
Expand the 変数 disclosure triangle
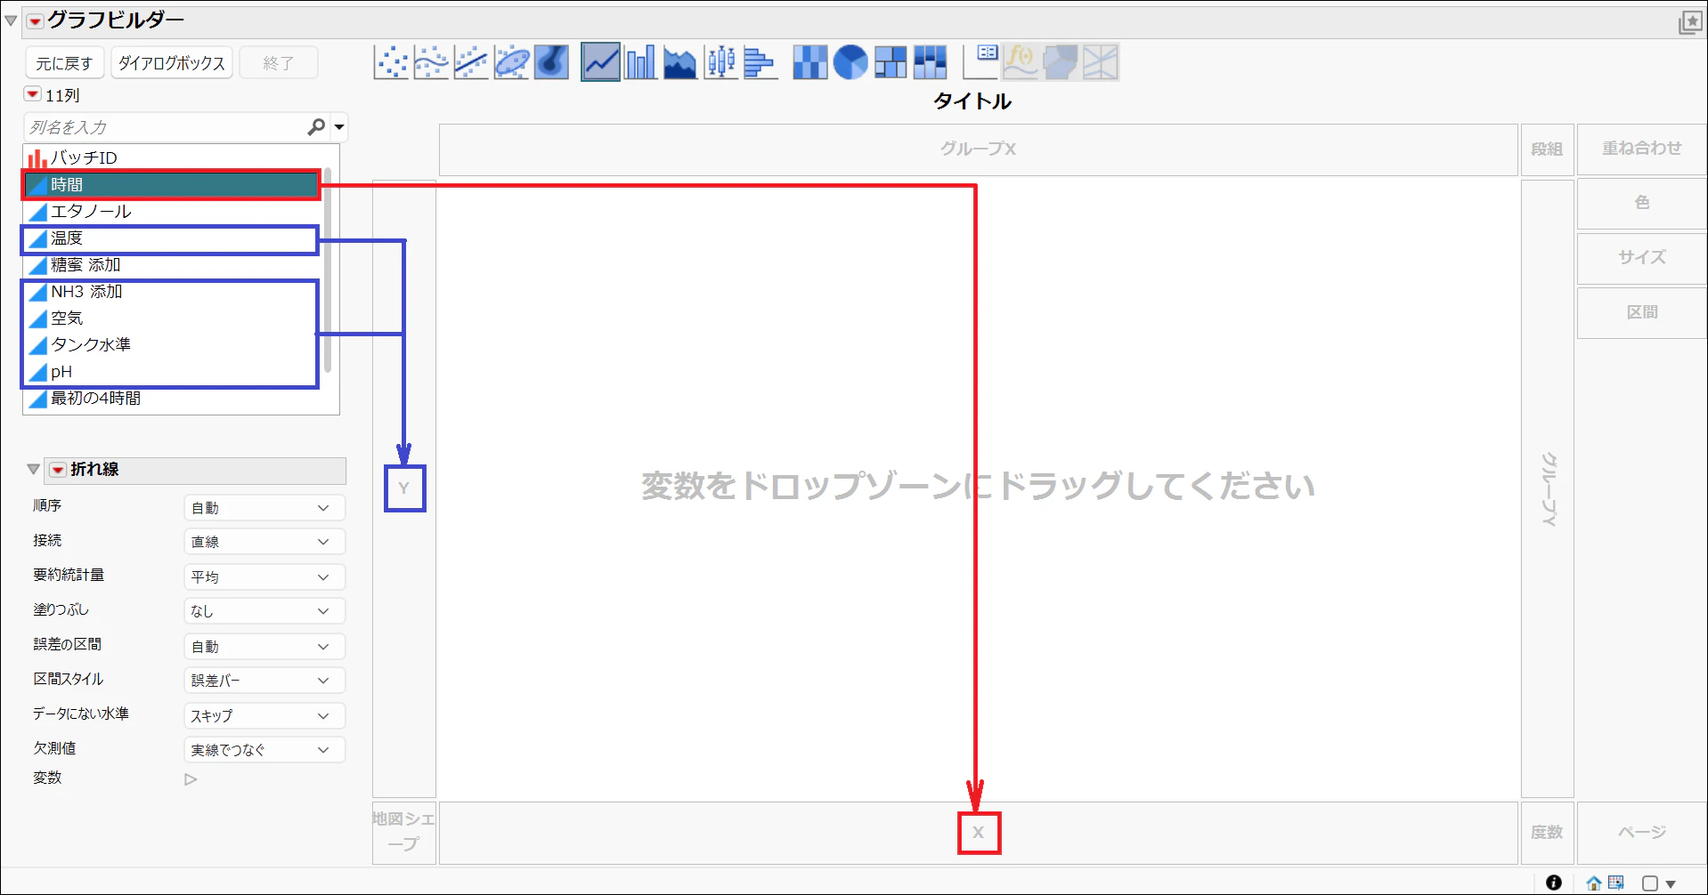tap(191, 779)
